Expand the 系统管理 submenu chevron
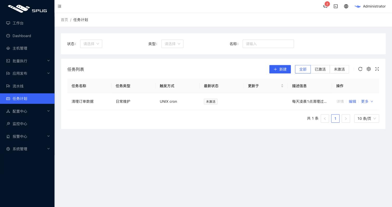392x207 pixels. pyautogui.click(x=48, y=149)
